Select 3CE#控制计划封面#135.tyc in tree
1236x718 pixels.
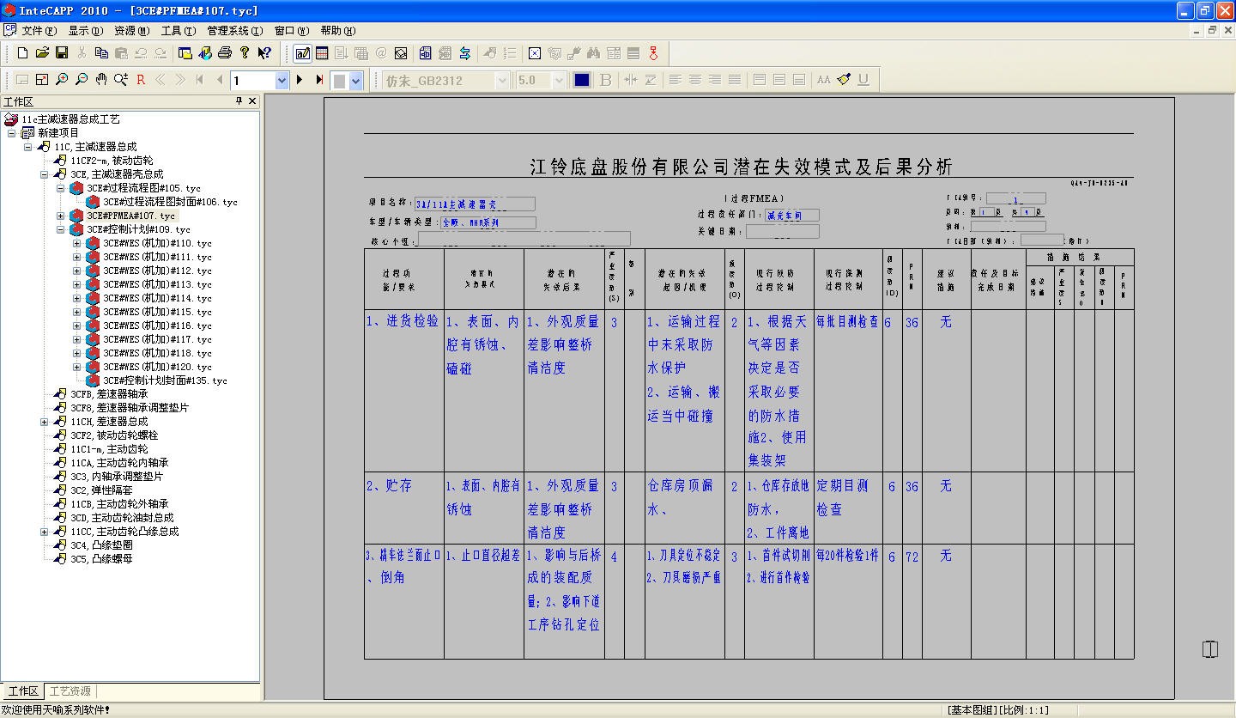[x=166, y=380]
